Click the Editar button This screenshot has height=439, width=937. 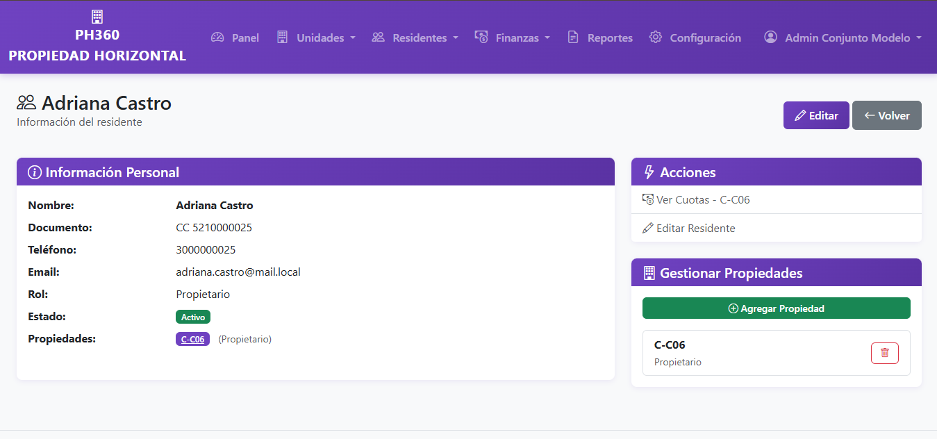[x=816, y=115]
